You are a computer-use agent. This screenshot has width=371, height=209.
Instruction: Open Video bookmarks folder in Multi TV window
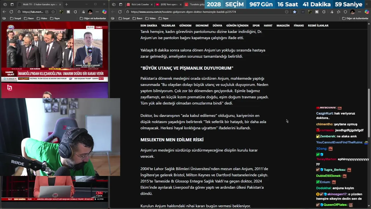(42, 18)
